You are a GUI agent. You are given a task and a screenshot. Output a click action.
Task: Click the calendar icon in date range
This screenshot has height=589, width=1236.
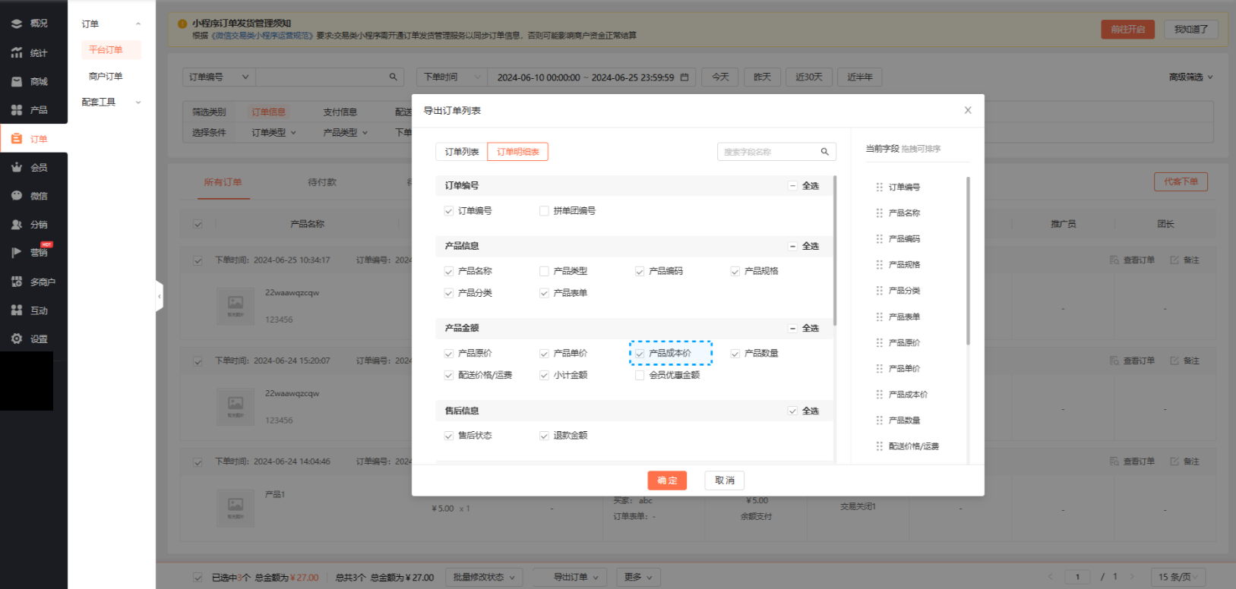tap(684, 77)
